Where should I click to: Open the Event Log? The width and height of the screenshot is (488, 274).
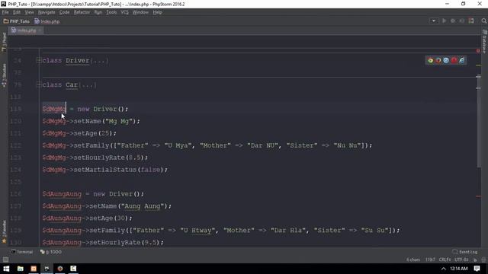465,252
